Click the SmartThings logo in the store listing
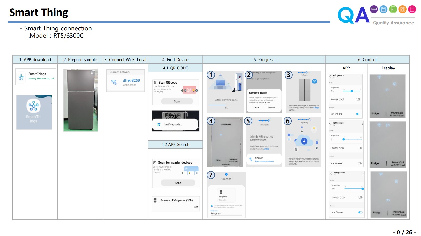 [21, 77]
